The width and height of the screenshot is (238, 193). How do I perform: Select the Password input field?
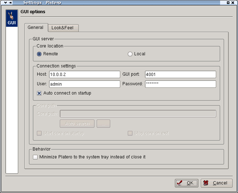click(180, 84)
